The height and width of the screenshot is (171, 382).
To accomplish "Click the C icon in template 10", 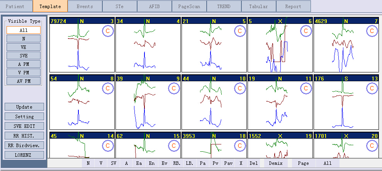I will tap(240, 88).
